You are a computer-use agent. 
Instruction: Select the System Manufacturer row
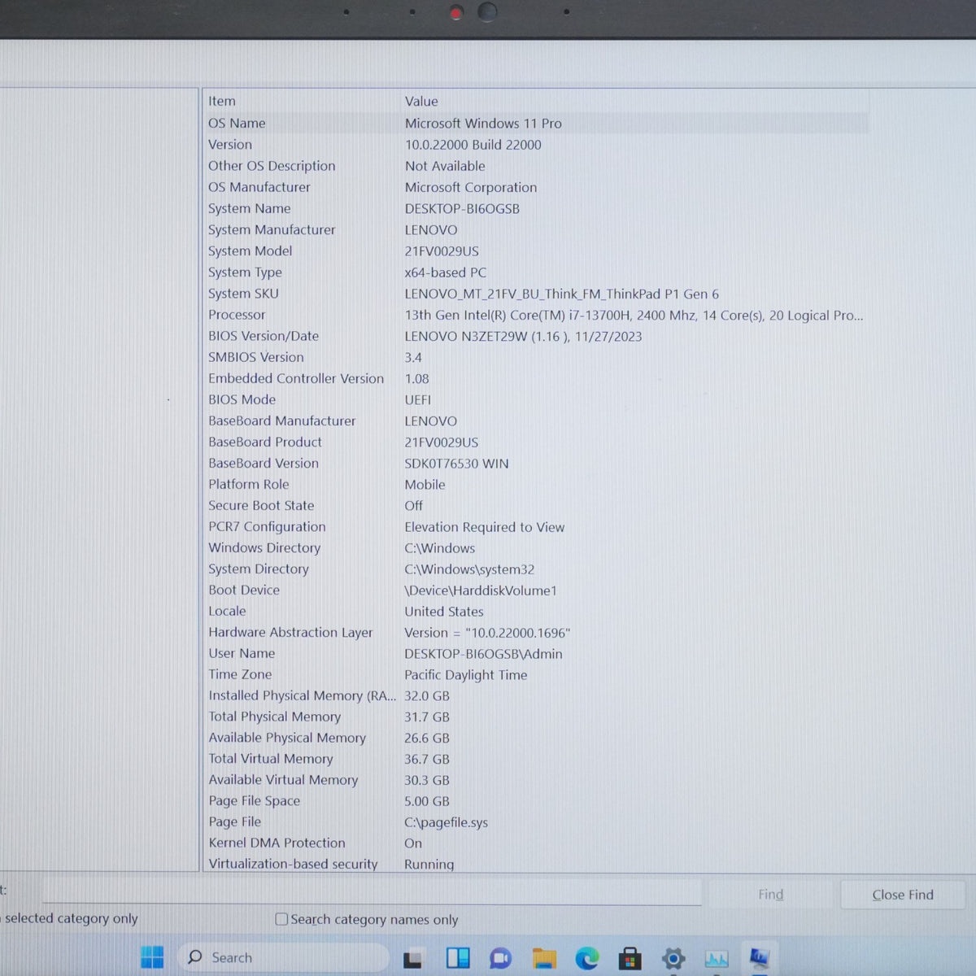point(537,229)
